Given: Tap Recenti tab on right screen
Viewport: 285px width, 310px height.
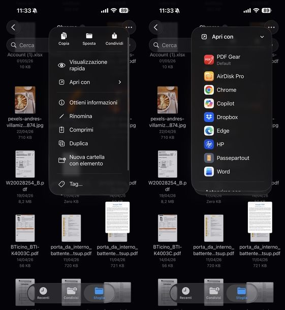Looking at the screenshot, I should [185, 293].
